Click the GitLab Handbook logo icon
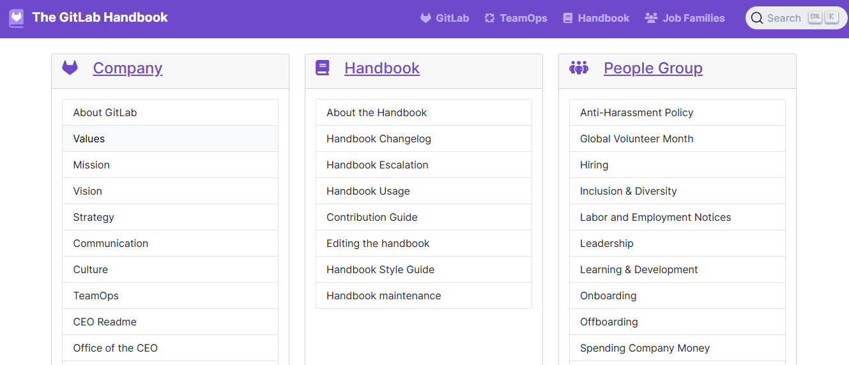The image size is (849, 365). (x=17, y=18)
